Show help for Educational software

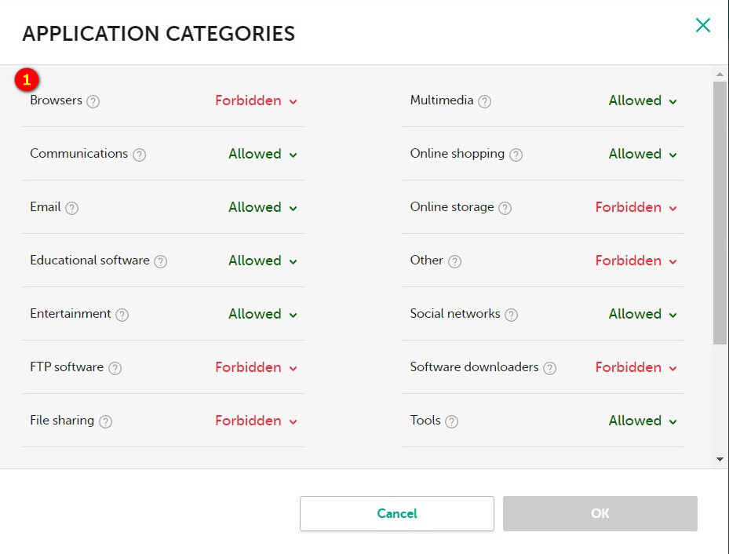click(161, 261)
